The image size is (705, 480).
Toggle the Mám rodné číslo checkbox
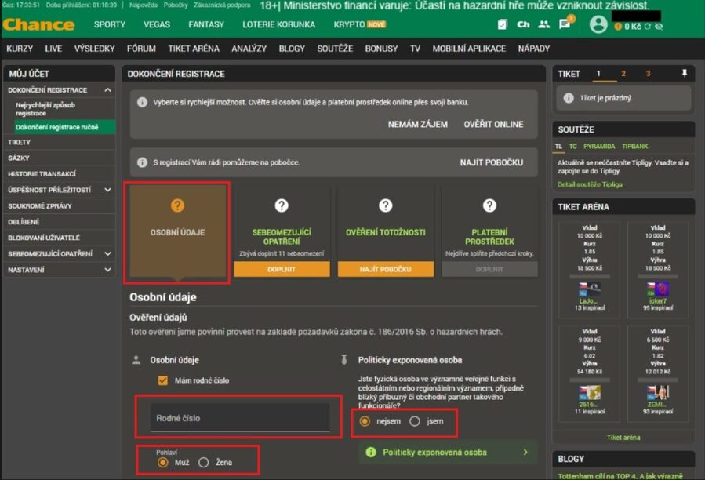tap(163, 380)
